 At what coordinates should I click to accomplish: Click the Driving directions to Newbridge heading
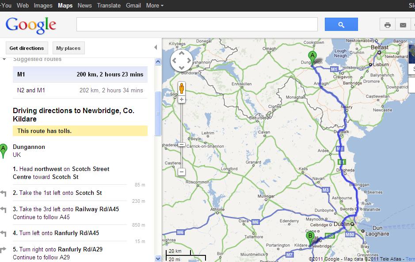(73, 114)
